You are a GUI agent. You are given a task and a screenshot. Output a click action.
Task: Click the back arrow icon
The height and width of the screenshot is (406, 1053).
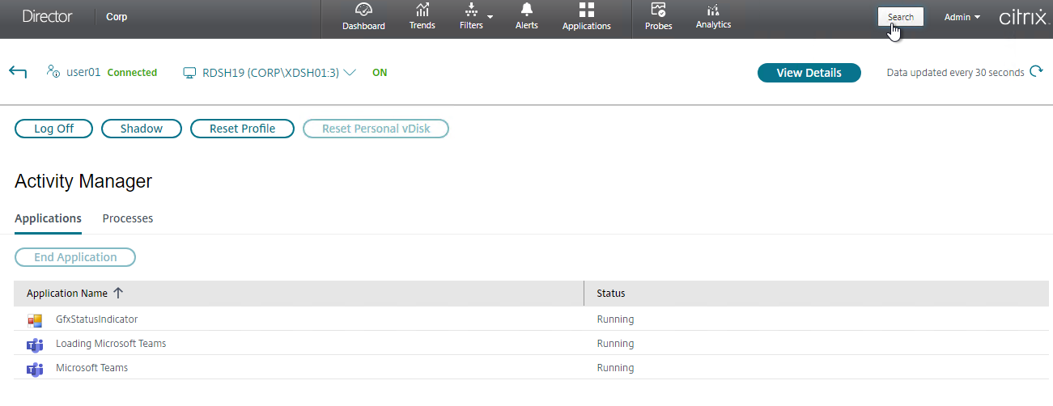18,73
